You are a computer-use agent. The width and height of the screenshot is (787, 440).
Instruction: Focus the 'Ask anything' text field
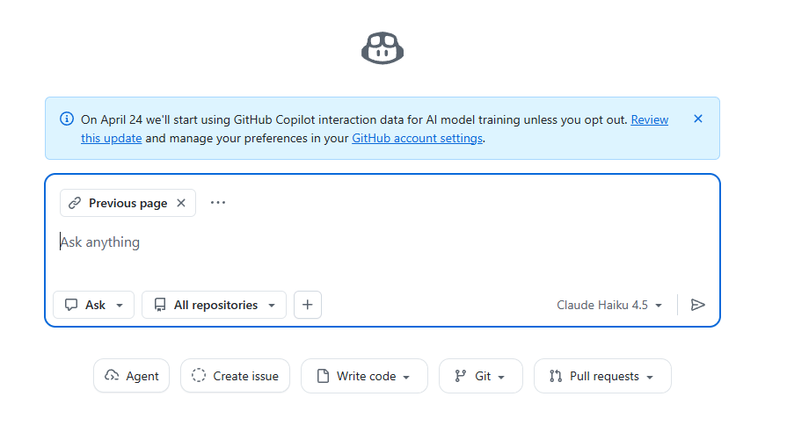pos(352,242)
